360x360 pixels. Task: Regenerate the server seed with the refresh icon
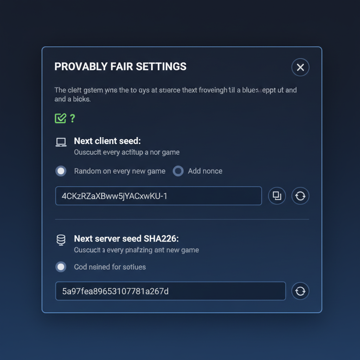(300, 291)
